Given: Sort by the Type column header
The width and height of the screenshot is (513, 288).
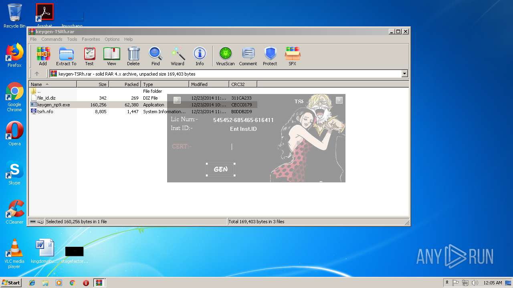Looking at the screenshot, I should [165, 84].
